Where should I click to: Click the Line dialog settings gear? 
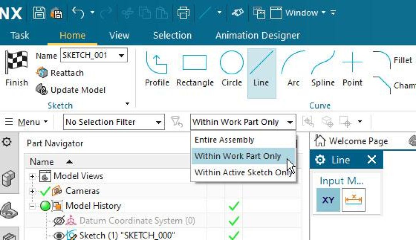pos(320,160)
